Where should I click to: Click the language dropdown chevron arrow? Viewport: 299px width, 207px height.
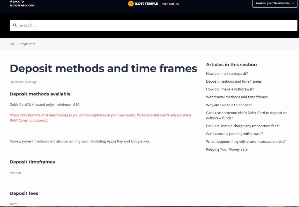pos(293,3)
